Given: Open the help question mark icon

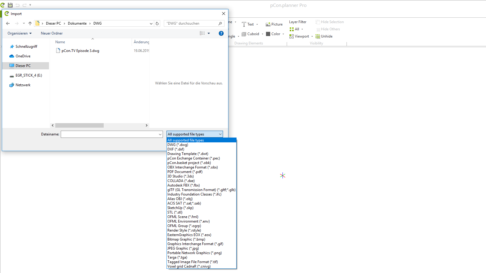Looking at the screenshot, I should [221, 33].
